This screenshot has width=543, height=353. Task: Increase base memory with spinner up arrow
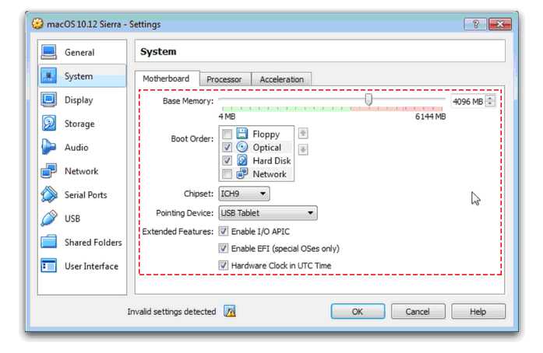[490, 98]
